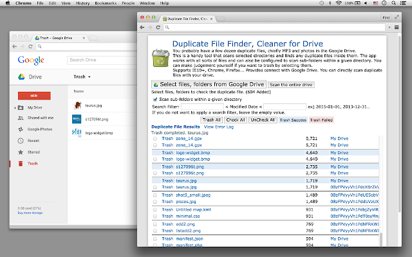Viewport: 412px width, 257px height.
Task: Open the History menu
Action: click(x=82, y=3)
